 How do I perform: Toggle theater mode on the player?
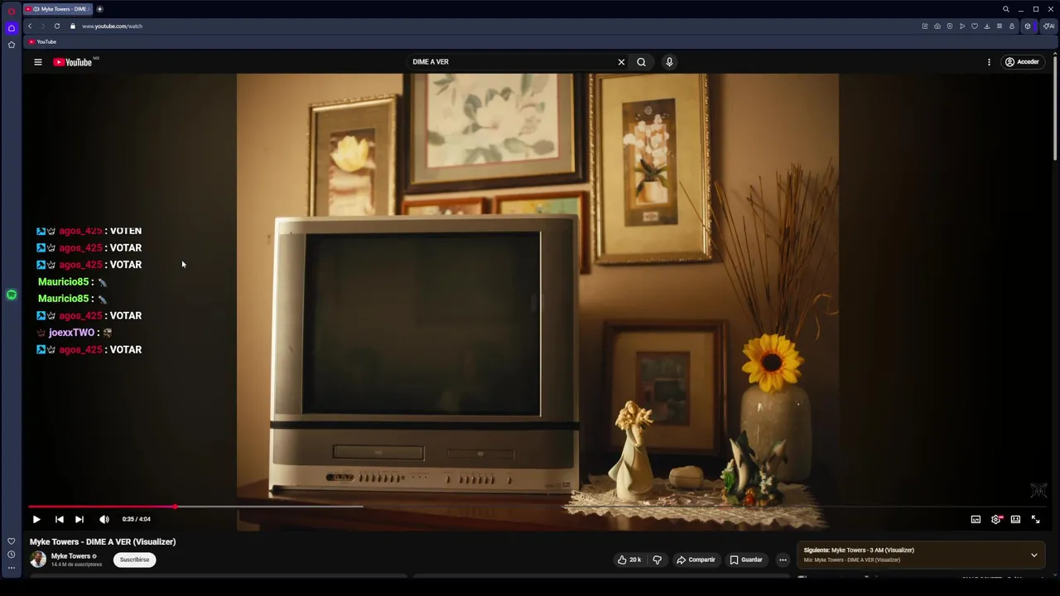[1015, 520]
